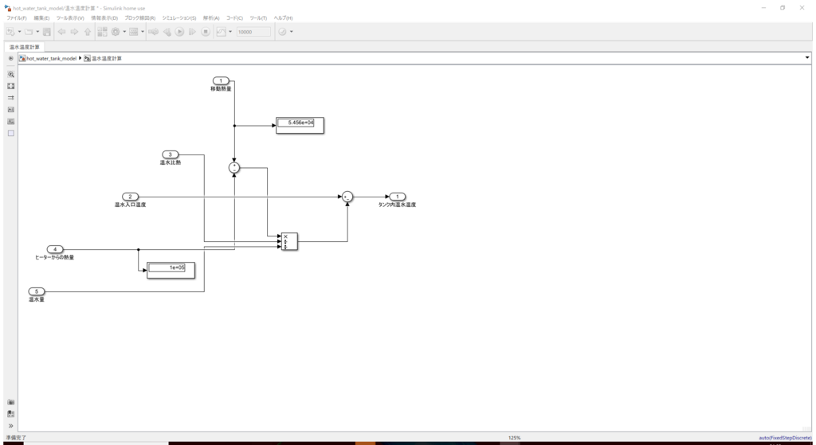Stop the simulation with the Stop button

(x=206, y=32)
